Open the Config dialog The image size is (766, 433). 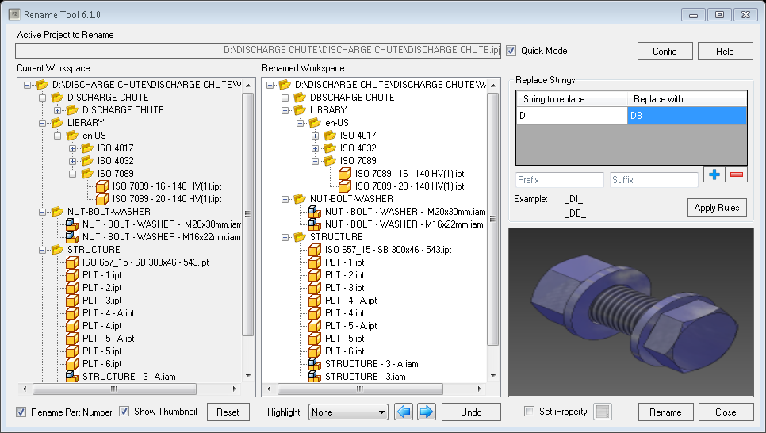[665, 52]
